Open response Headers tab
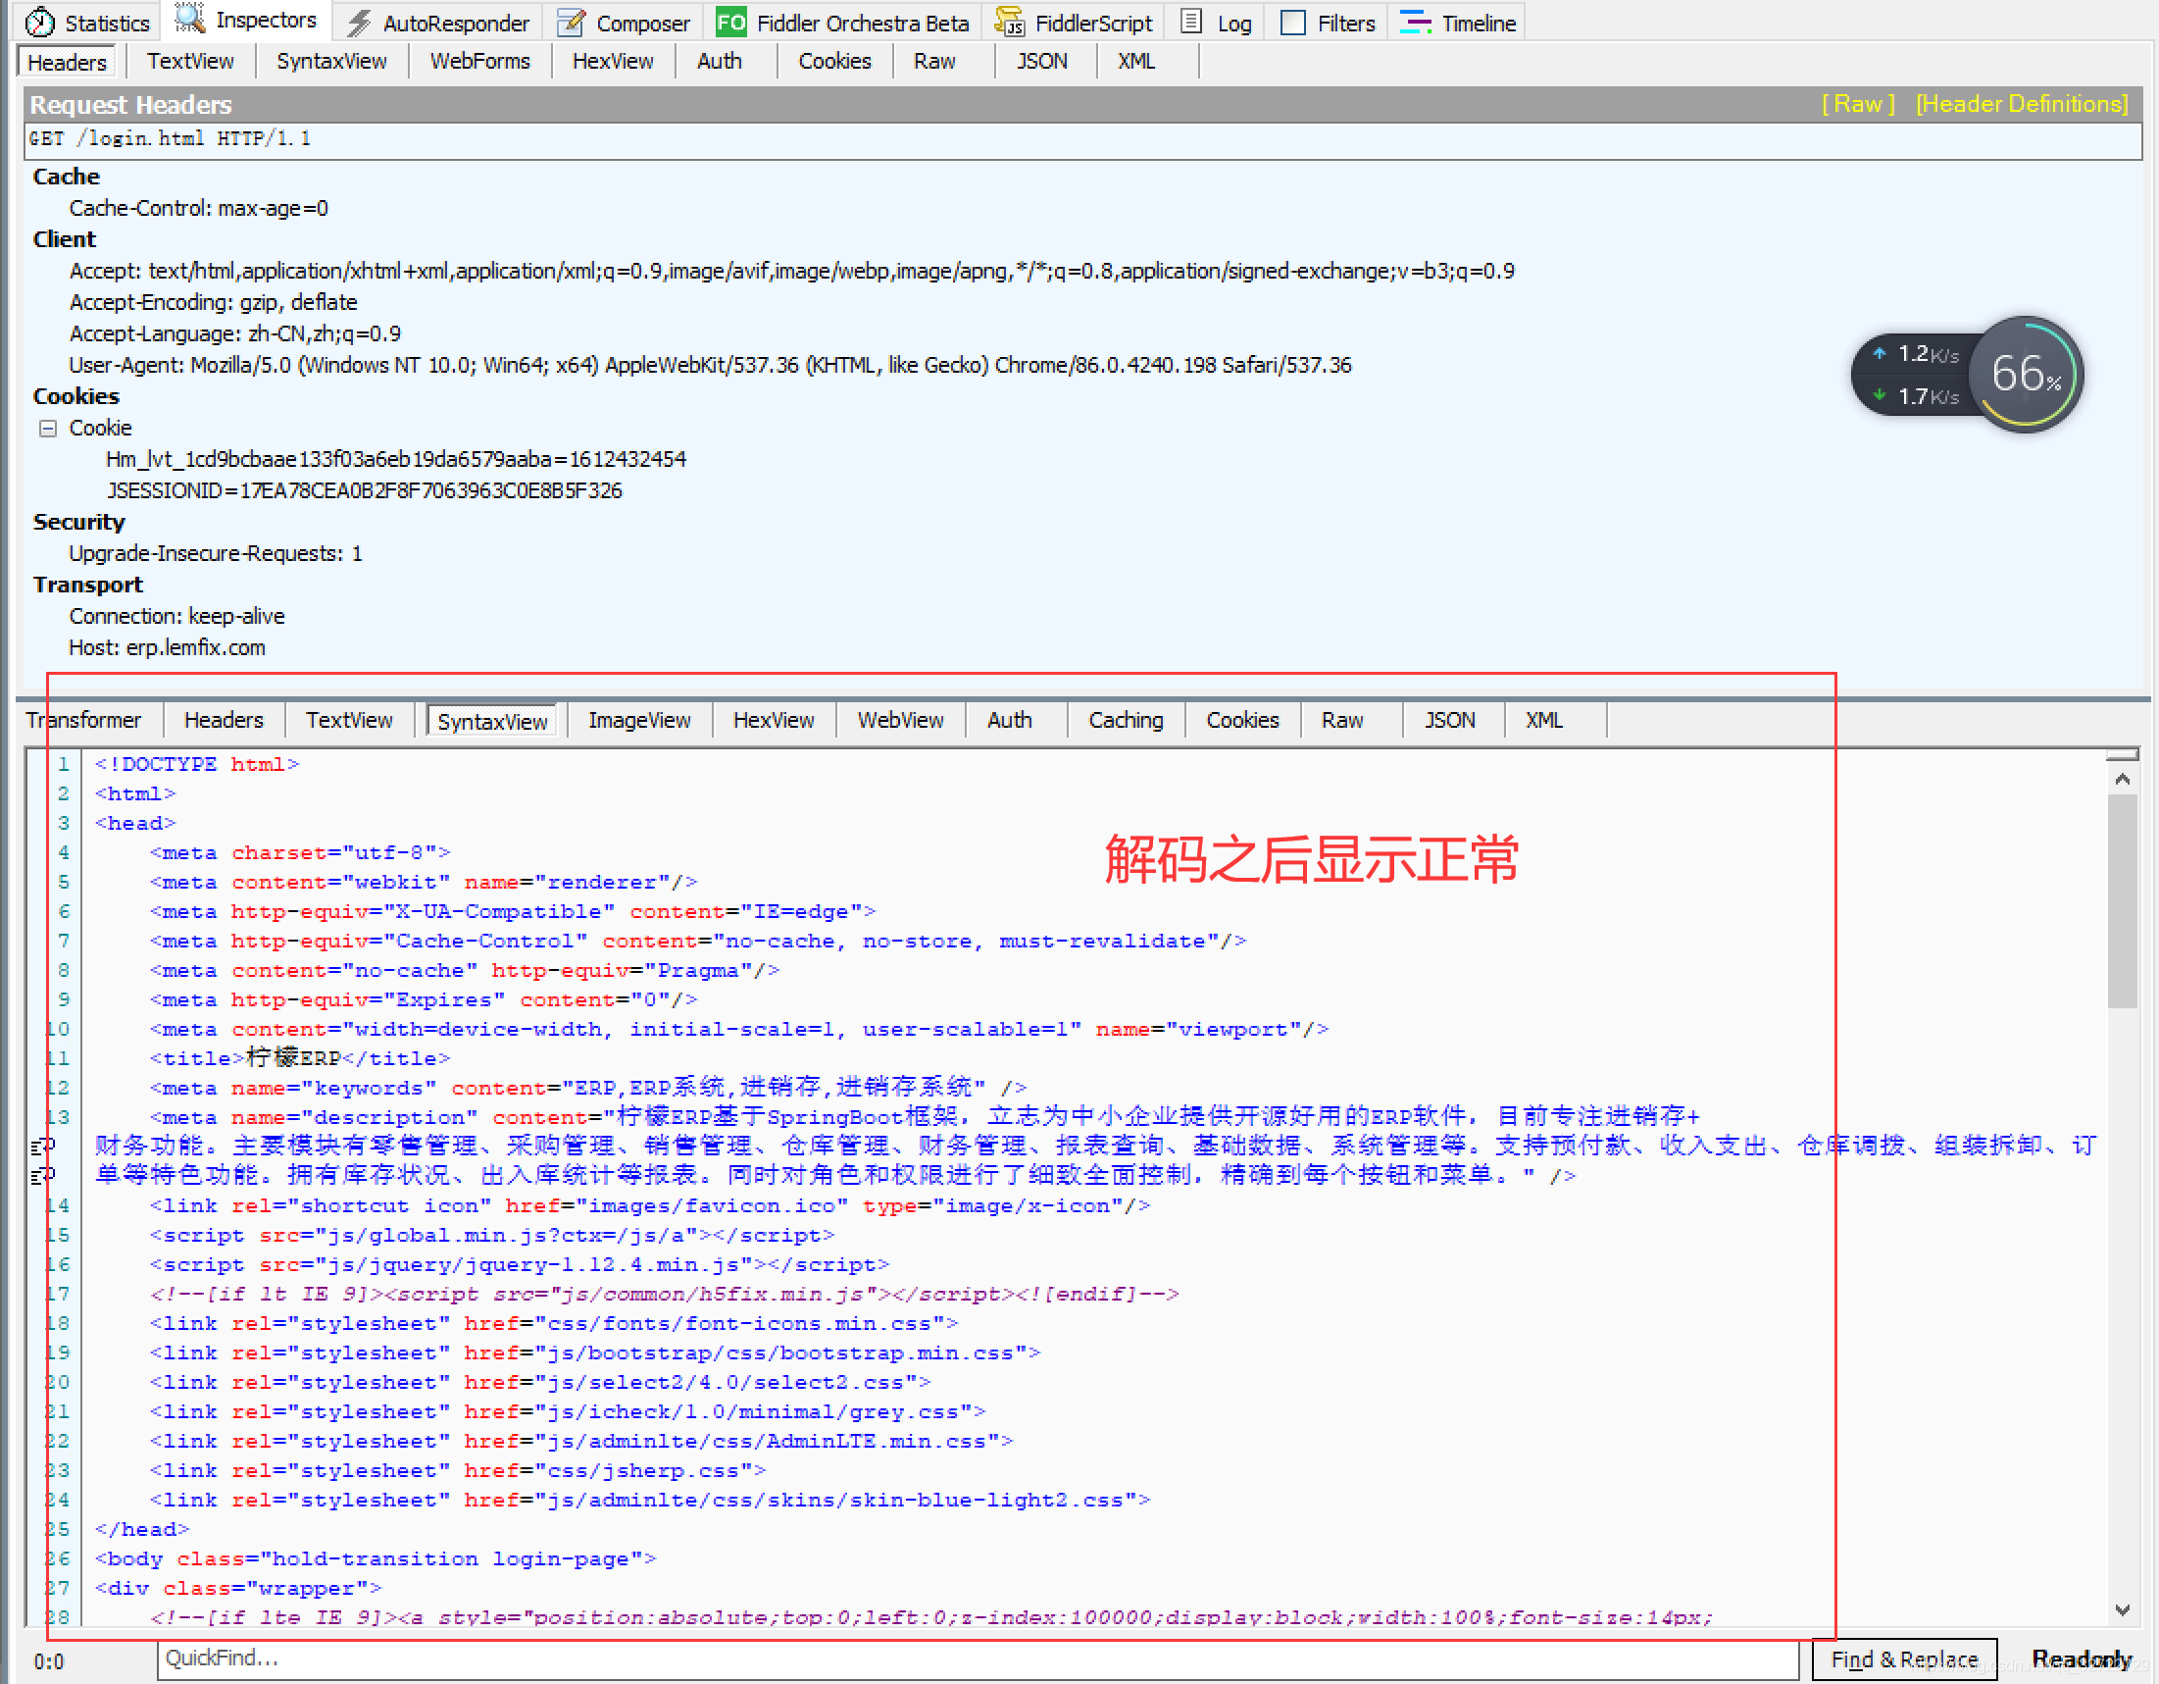2159x1684 pixels. click(x=224, y=720)
